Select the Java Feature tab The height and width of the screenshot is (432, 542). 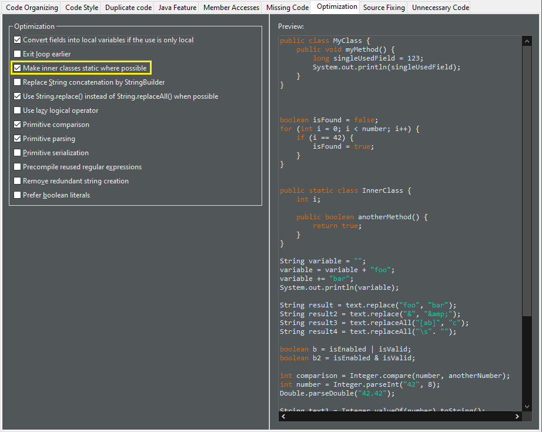[x=178, y=8]
